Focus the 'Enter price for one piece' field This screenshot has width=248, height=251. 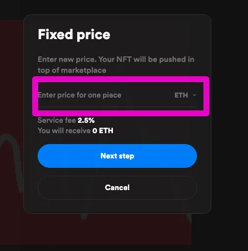pos(105,95)
